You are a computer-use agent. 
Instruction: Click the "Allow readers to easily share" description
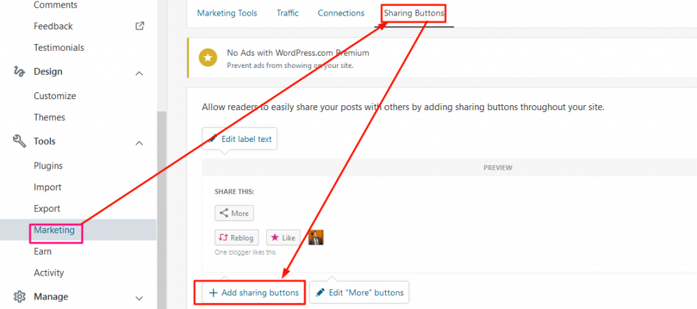[403, 107]
